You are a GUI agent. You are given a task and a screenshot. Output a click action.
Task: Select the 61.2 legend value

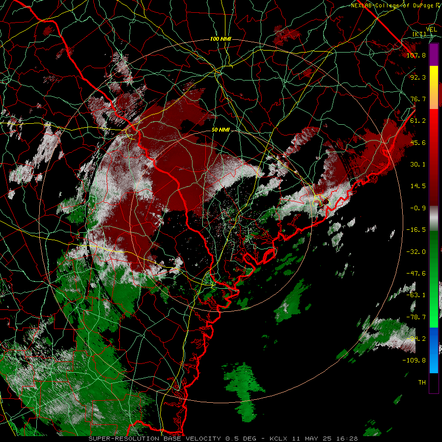418,121
